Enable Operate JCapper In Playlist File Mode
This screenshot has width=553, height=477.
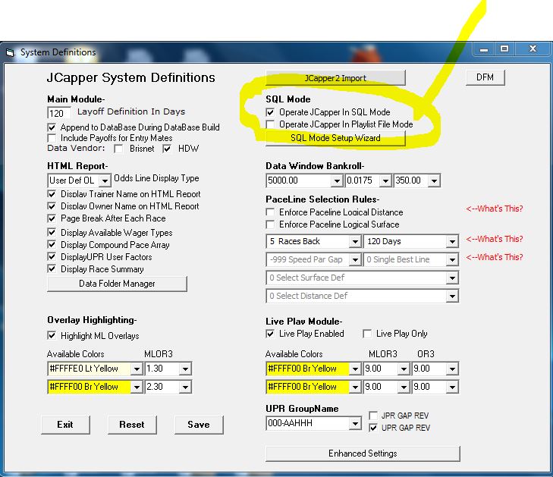pos(270,124)
